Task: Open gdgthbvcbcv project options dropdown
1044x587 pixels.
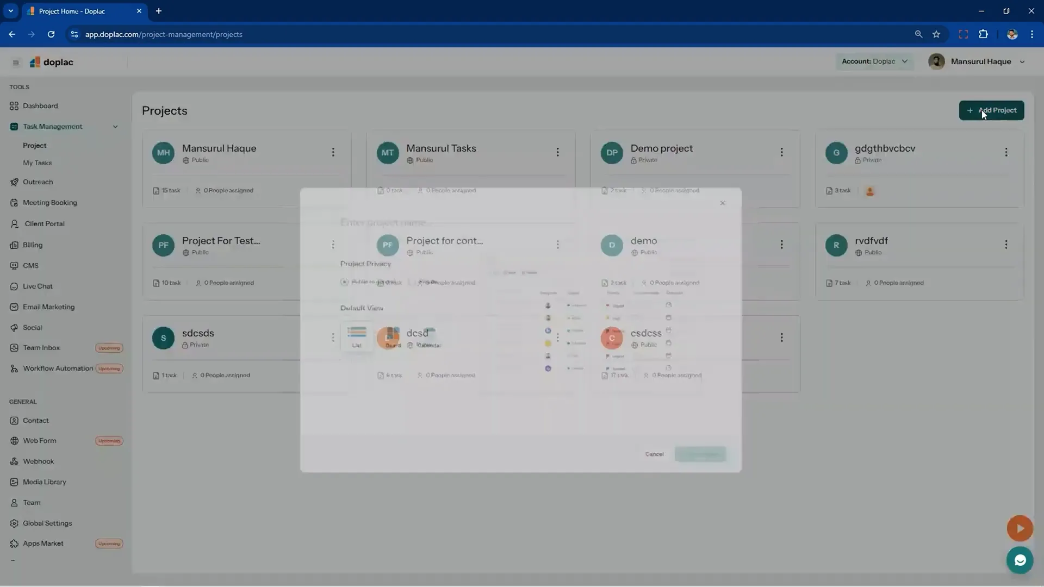Action: (1005, 152)
